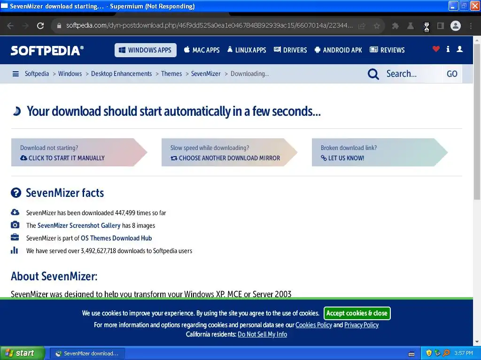Go back using the browser back arrow
Viewport: 481px width, 360px height.
point(10,26)
